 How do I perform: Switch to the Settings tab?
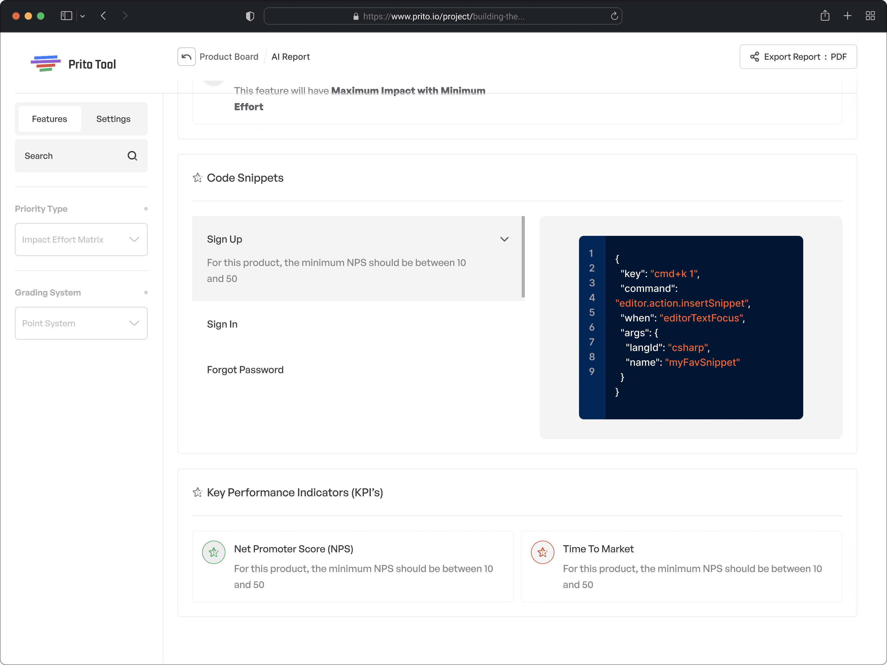tap(113, 119)
